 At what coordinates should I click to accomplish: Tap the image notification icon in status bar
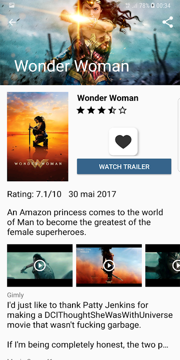(12, 5)
